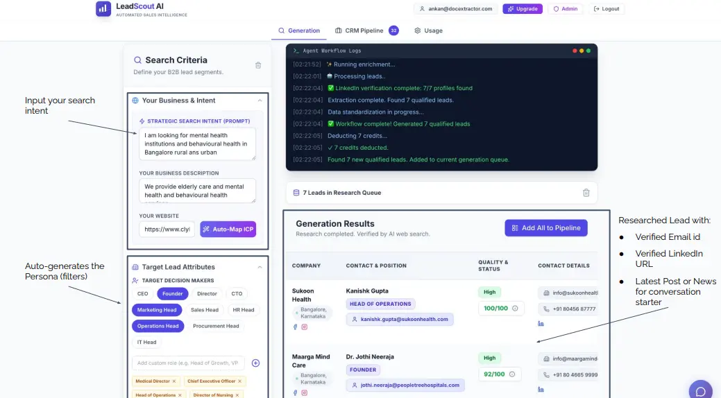This screenshot has height=398, width=721.
Task: Click the red dot in the logs window
Action: [x=575, y=51]
